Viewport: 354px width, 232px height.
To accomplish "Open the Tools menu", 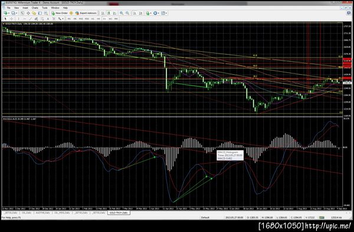I will 45,8.
